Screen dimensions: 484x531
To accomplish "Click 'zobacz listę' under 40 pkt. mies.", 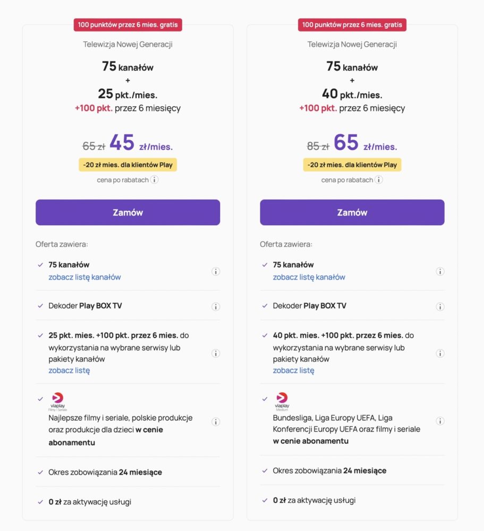I will [x=293, y=371].
